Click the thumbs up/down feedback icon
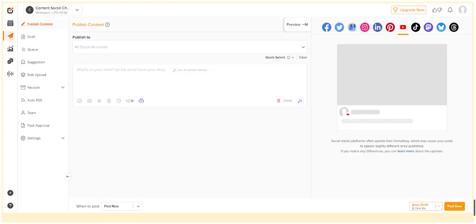 pyautogui.click(x=437, y=10)
